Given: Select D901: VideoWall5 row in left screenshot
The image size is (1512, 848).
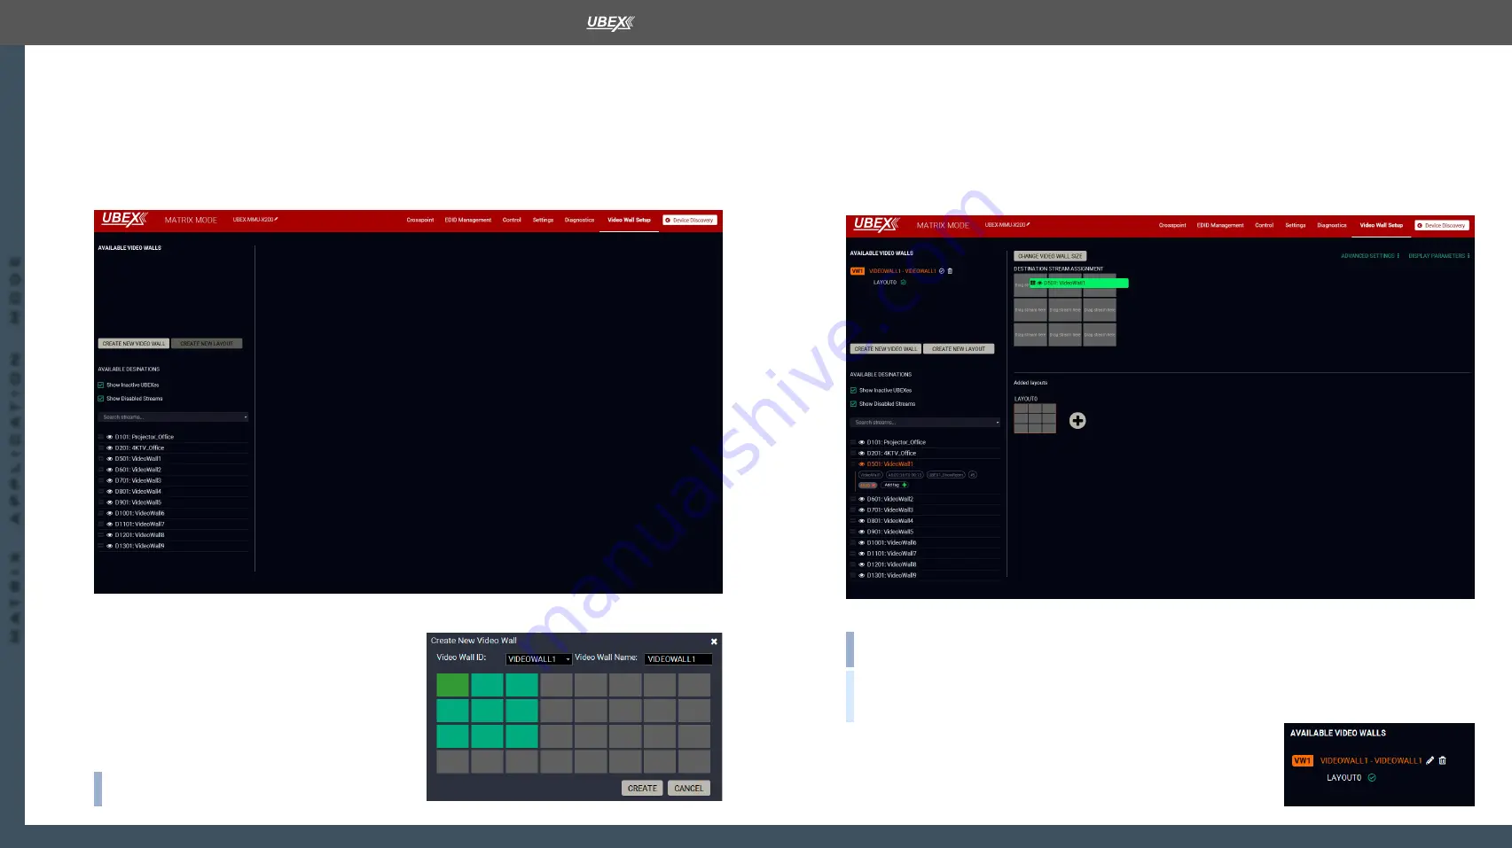Looking at the screenshot, I should pos(174,502).
